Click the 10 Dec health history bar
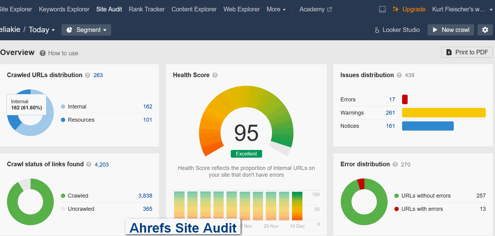 pos(297,206)
